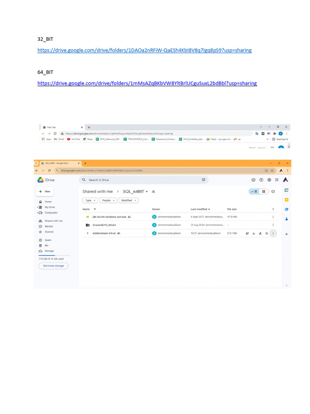Screen dimensions: 310x414
Task: Sort by Name column header
Action: coord(86,209)
